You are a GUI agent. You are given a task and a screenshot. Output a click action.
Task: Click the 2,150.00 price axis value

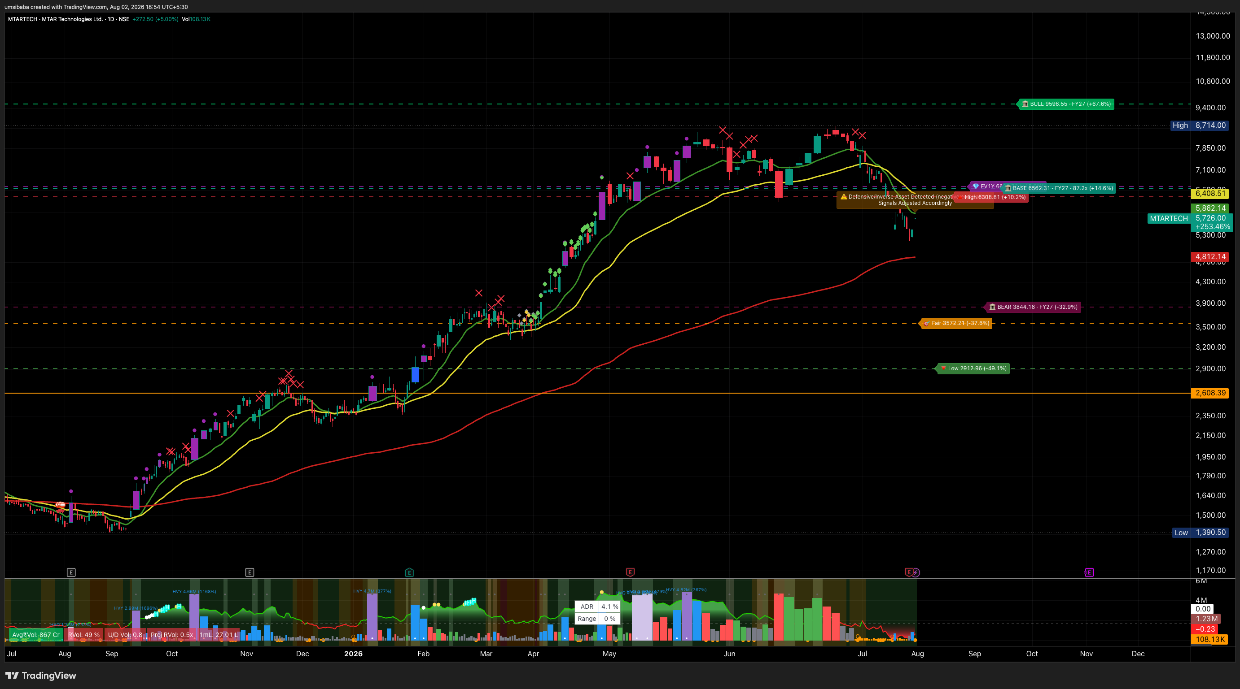(1211, 436)
